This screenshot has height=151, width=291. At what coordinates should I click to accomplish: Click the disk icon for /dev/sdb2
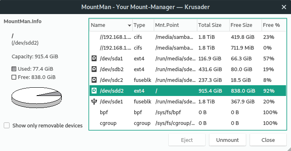(94, 69)
